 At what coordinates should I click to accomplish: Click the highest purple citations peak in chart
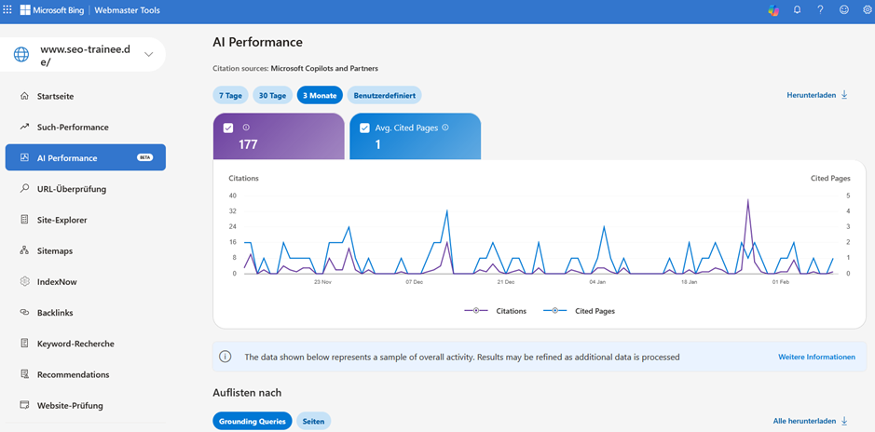point(747,200)
